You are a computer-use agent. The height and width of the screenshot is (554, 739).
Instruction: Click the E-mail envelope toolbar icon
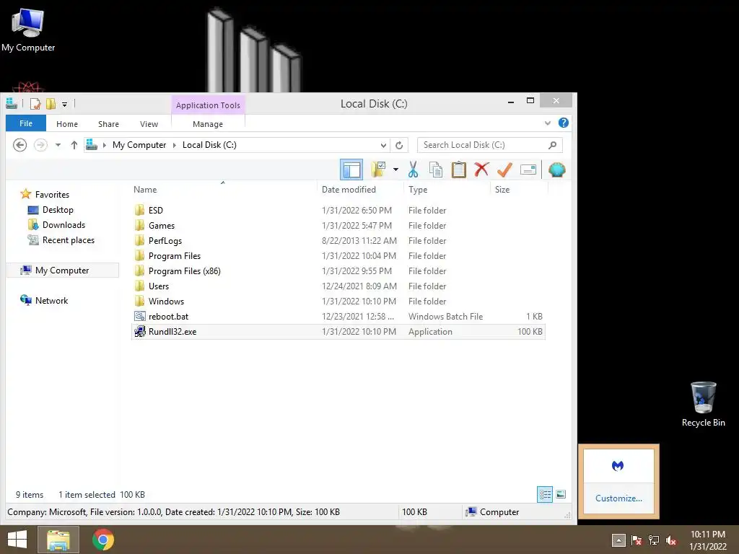[528, 170]
